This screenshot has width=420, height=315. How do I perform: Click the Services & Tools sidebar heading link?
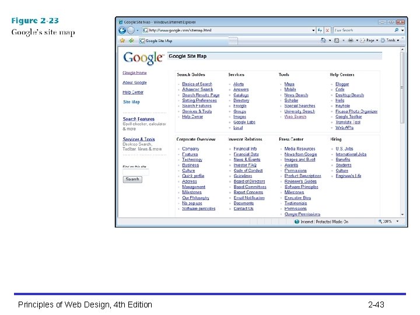point(139,139)
